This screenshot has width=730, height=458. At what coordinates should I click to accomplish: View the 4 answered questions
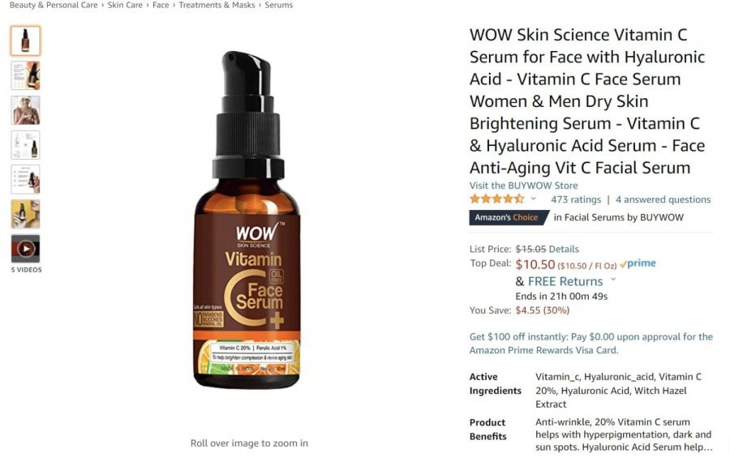pos(663,199)
